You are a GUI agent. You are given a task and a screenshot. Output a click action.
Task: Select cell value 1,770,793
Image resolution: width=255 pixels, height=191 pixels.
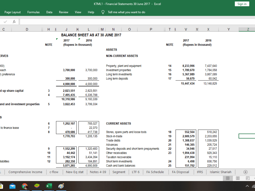point(69,136)
